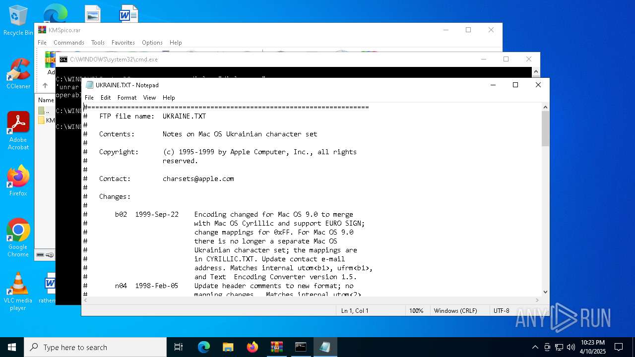Image resolution: width=635 pixels, height=357 pixels.
Task: Open File Explorer from taskbar
Action: coord(228,347)
